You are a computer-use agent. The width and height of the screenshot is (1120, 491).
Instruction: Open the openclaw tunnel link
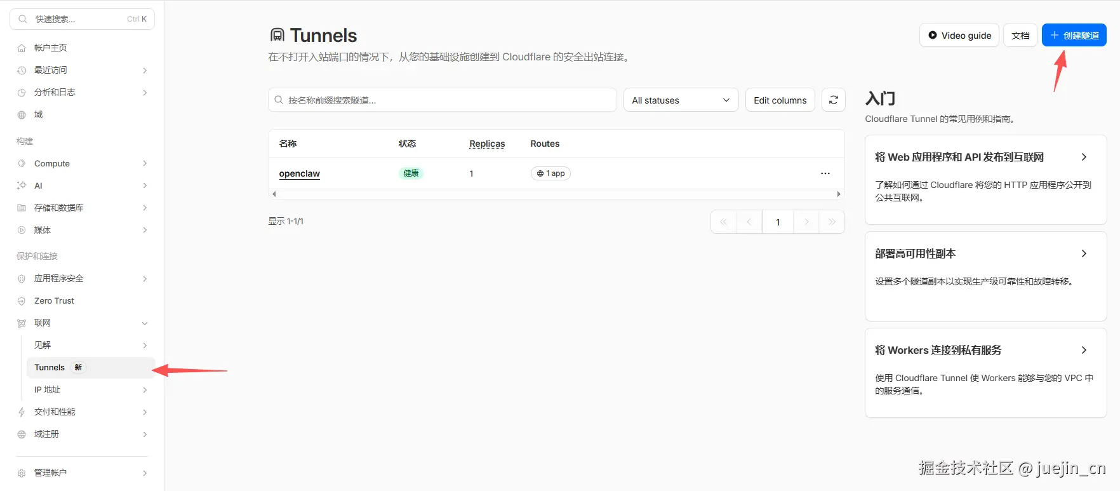[300, 173]
